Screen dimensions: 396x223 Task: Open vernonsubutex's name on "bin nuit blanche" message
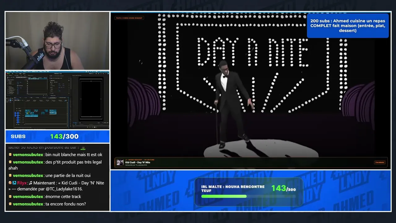point(28,155)
